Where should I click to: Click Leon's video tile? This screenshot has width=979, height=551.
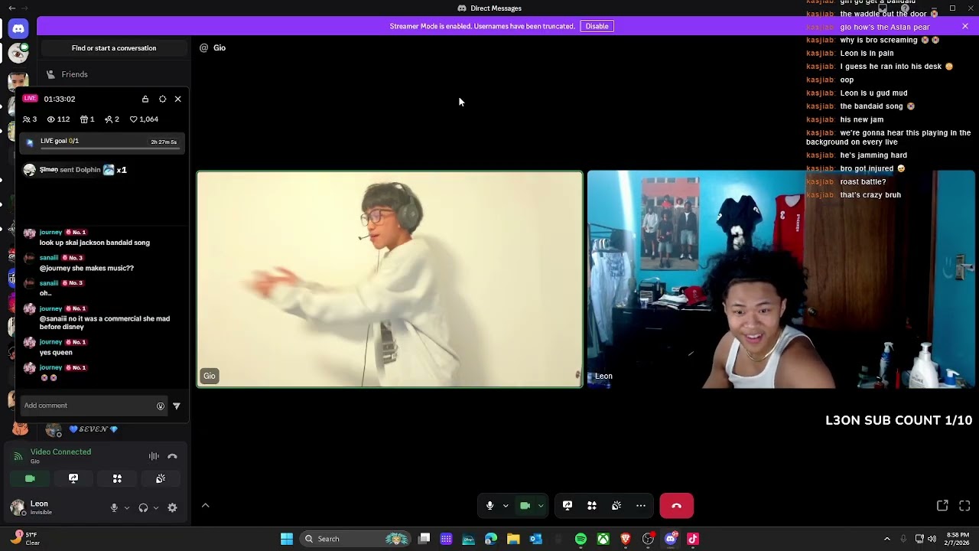[x=781, y=279]
